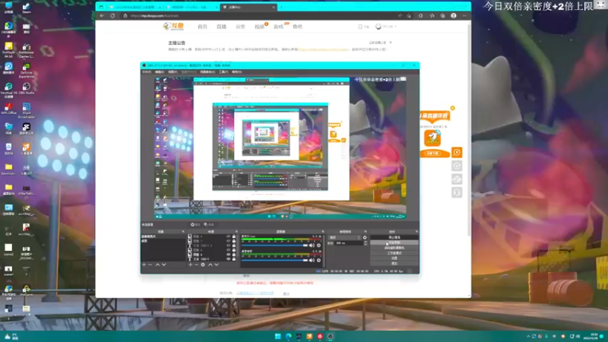The height and width of the screenshot is (342, 608).
Task: Open the scene transition properties gear icon
Action: point(365,237)
